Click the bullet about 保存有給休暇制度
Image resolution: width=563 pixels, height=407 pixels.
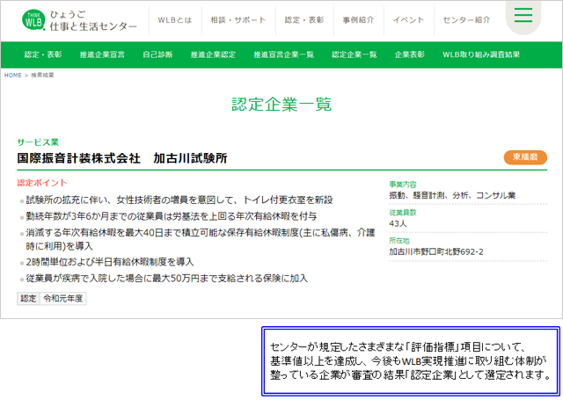pos(200,239)
